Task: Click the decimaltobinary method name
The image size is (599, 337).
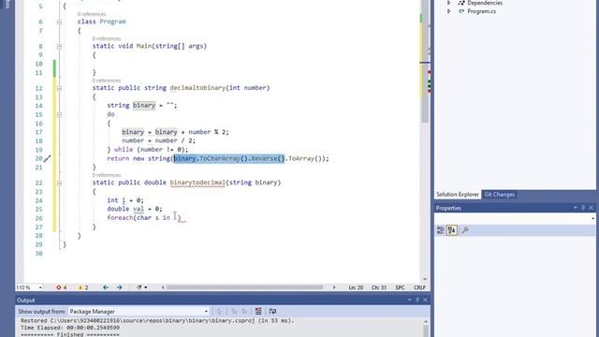Action: [197, 88]
